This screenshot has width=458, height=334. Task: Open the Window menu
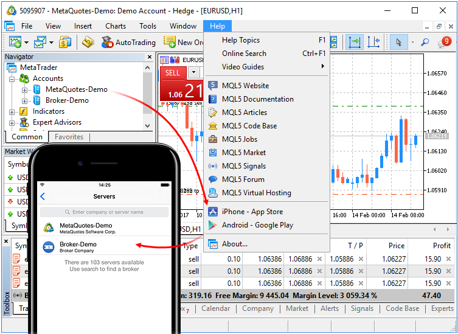(x=183, y=26)
